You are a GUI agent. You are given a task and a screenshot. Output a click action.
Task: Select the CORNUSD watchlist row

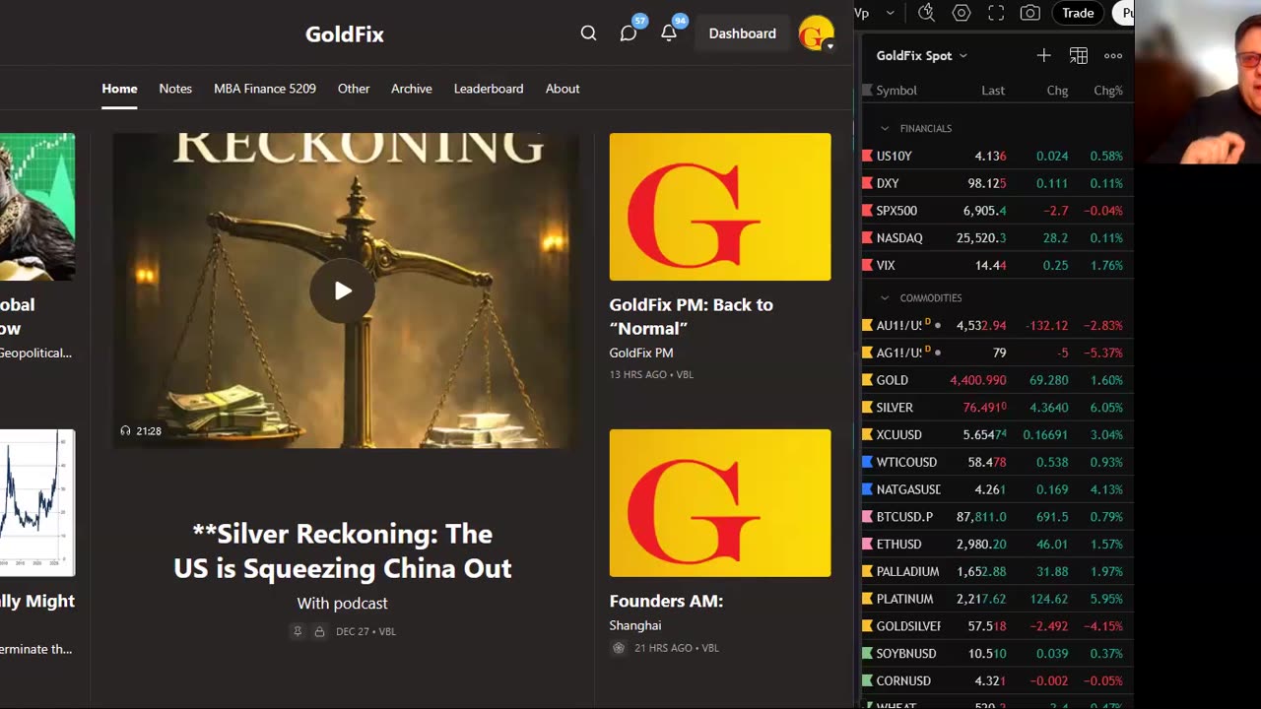(997, 681)
